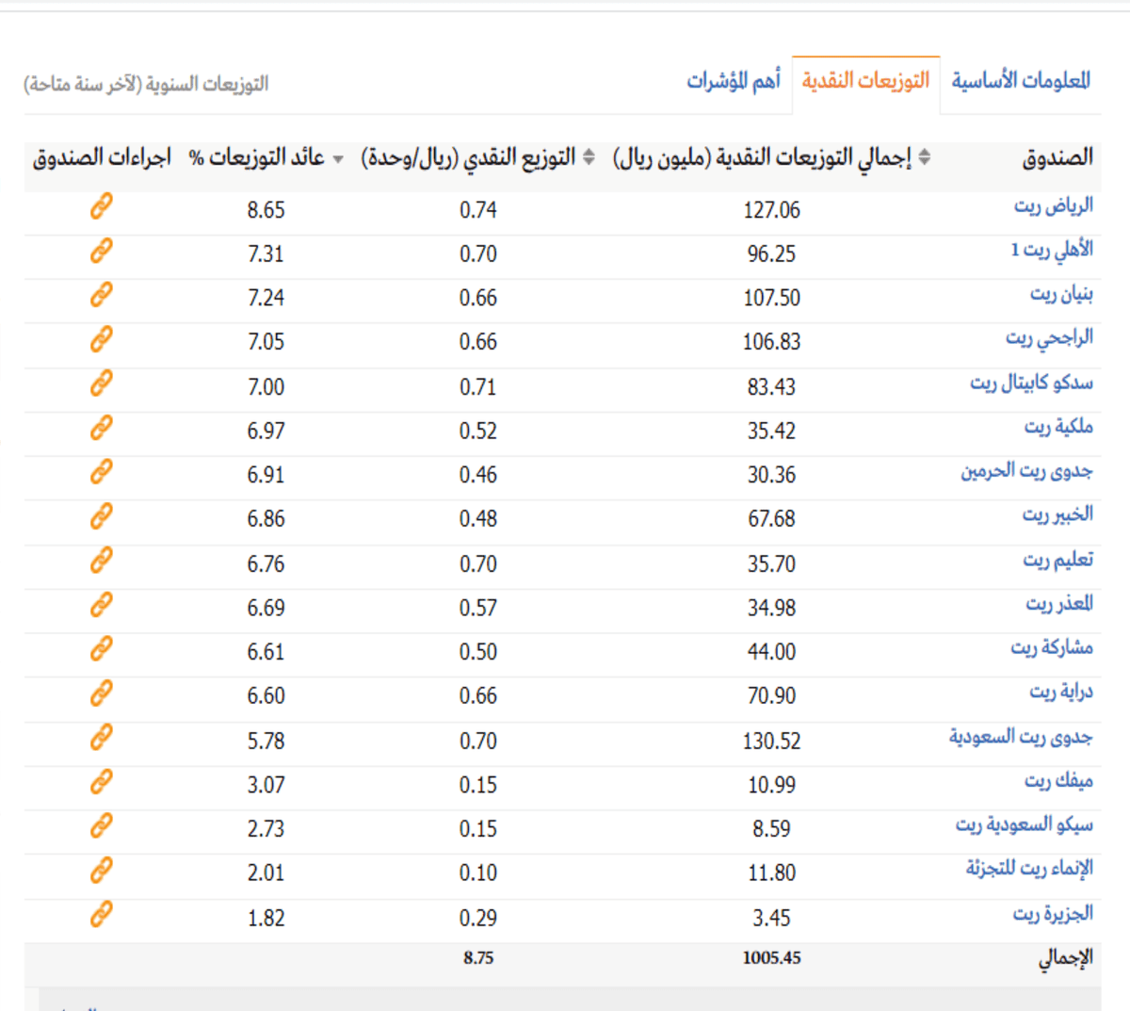Switch to المعلومات الأساسية tab
Image resolution: width=1130 pixels, height=1011 pixels.
[1021, 81]
